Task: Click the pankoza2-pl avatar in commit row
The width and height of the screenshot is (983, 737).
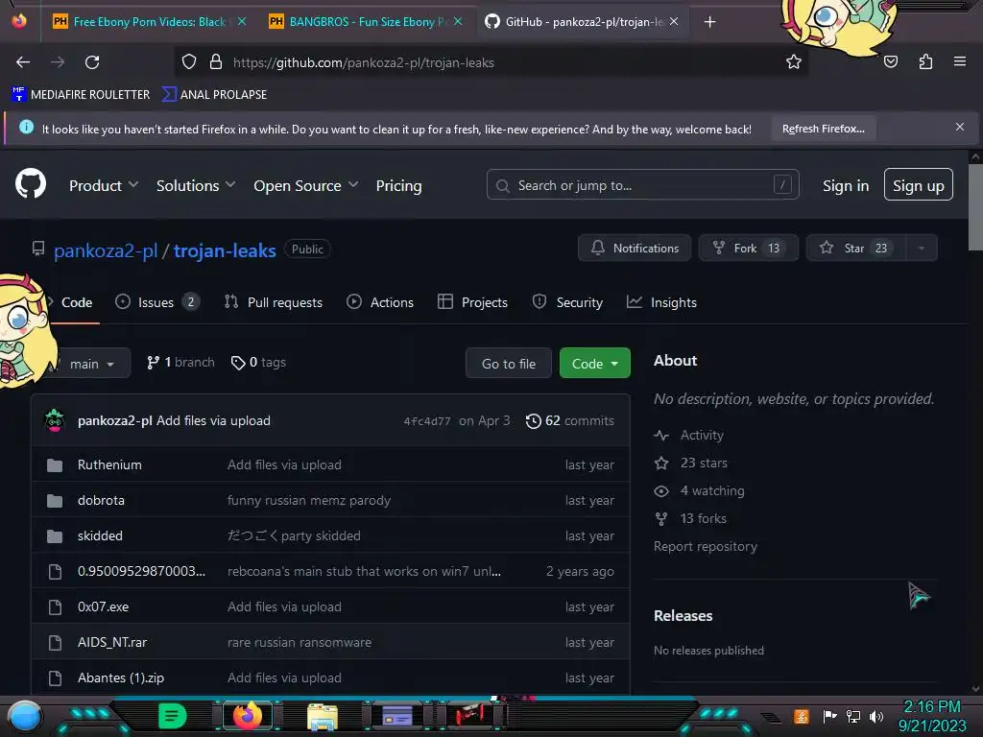Action: 55,420
